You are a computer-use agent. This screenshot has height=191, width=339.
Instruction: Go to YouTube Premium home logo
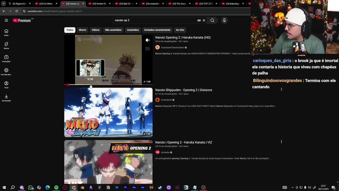22,20
